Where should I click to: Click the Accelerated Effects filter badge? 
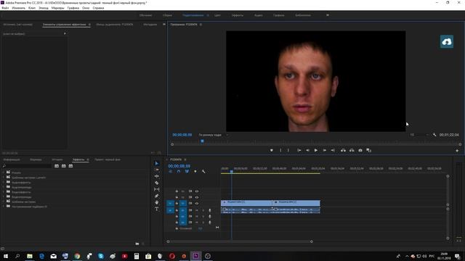57,166
